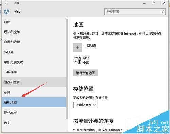Click the System gear icon
The image size is (170, 134).
(x=6, y=12)
